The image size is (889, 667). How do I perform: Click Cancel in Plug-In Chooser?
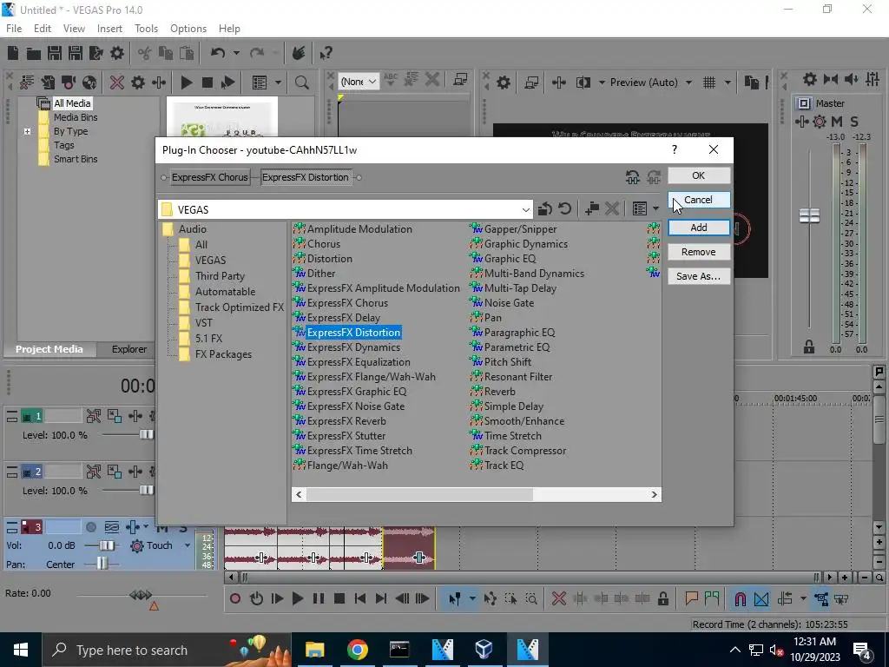pyautogui.click(x=699, y=201)
